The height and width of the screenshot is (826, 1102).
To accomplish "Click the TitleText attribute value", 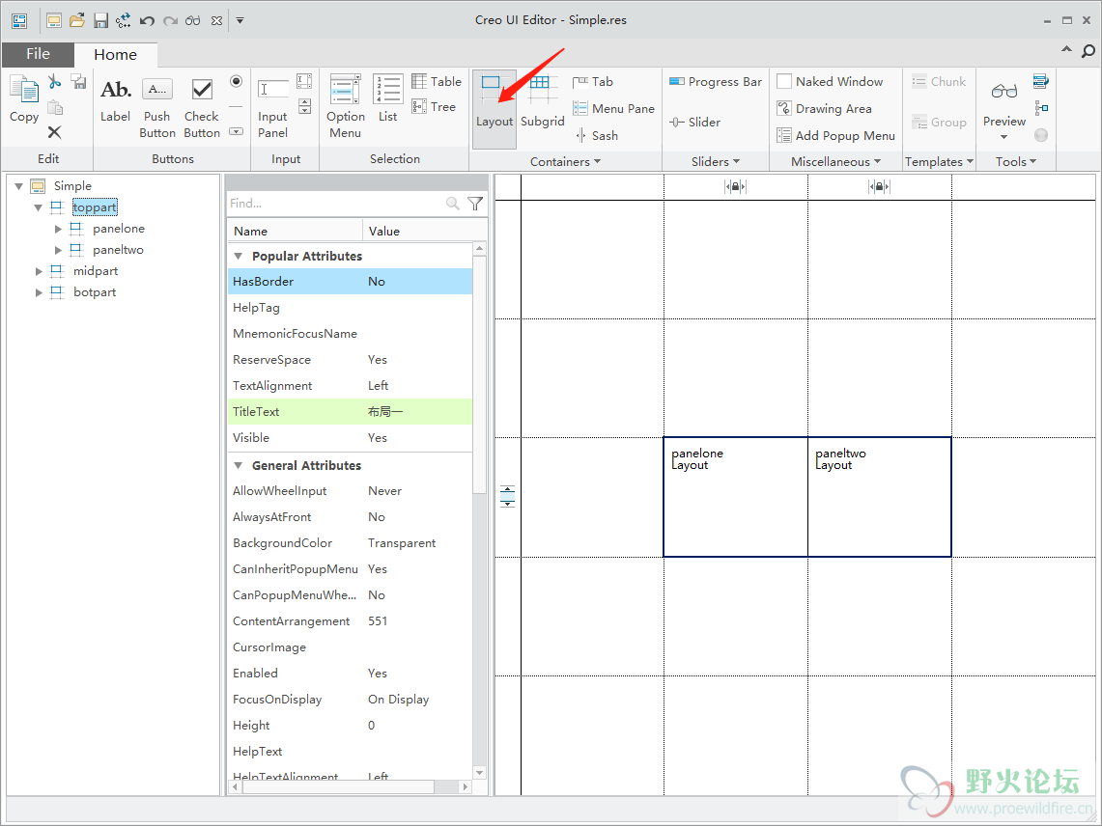I will pyautogui.click(x=385, y=412).
